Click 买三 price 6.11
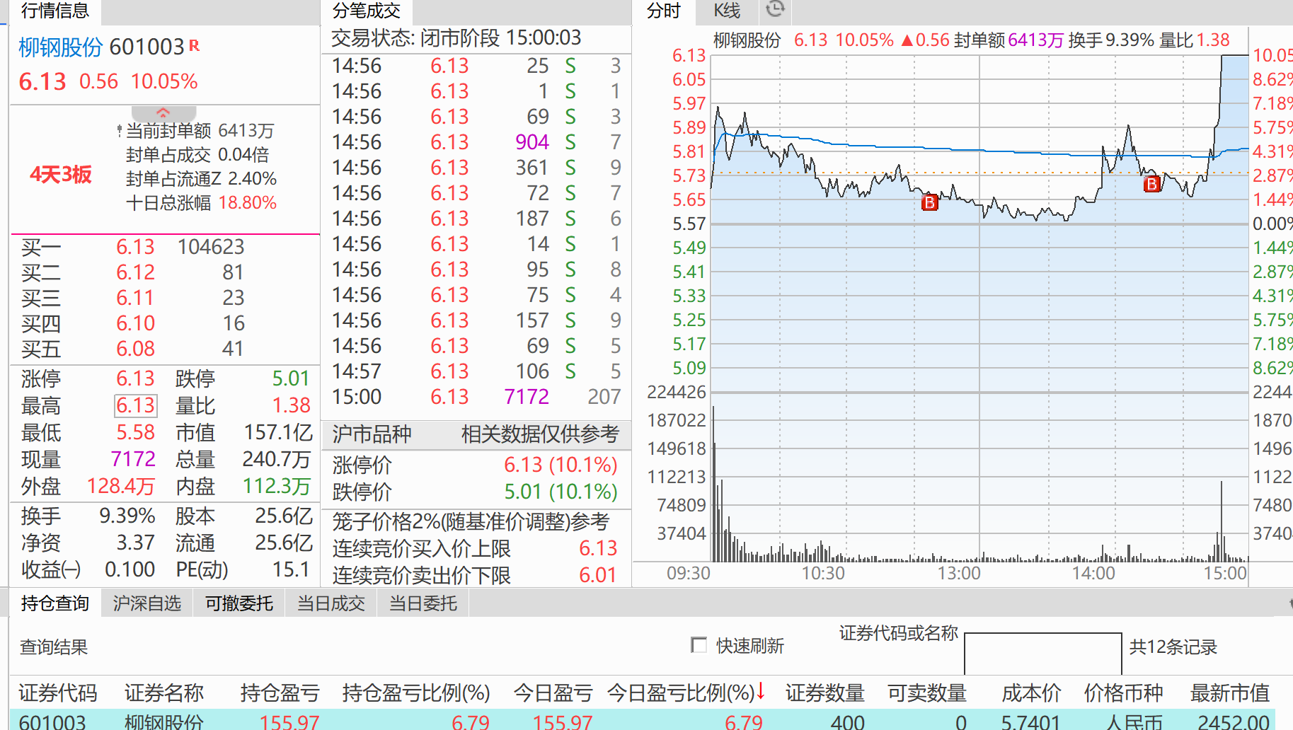 point(135,298)
